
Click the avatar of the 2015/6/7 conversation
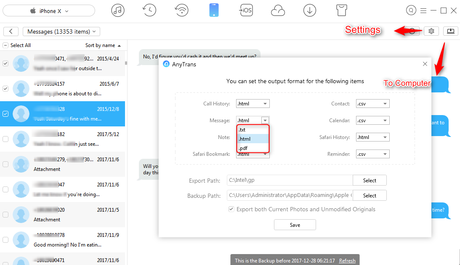coord(21,89)
